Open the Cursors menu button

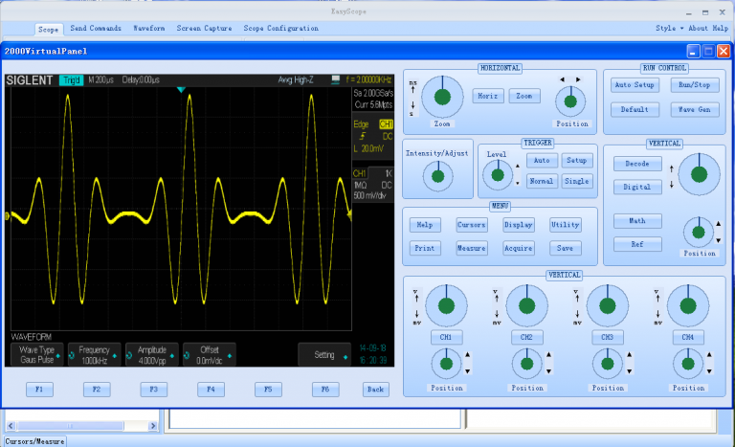click(472, 225)
